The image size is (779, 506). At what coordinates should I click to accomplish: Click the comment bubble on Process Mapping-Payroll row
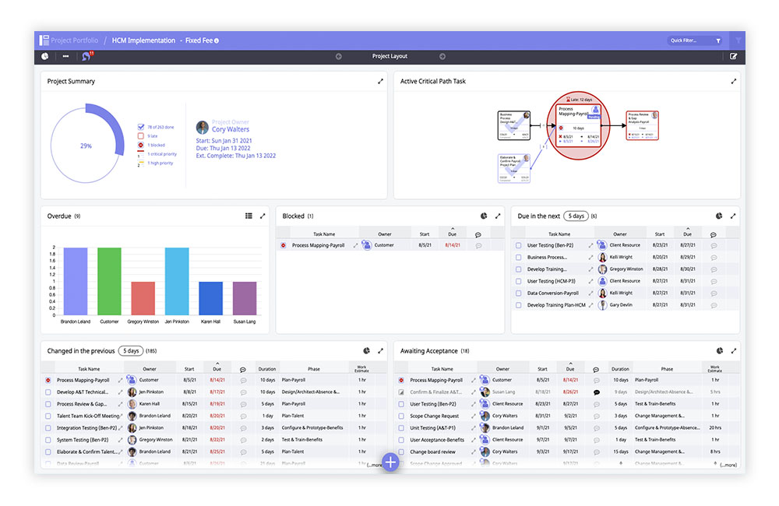pos(478,244)
